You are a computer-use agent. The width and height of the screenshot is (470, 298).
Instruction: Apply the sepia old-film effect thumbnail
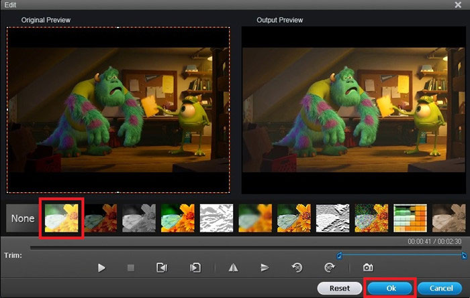coord(449,218)
